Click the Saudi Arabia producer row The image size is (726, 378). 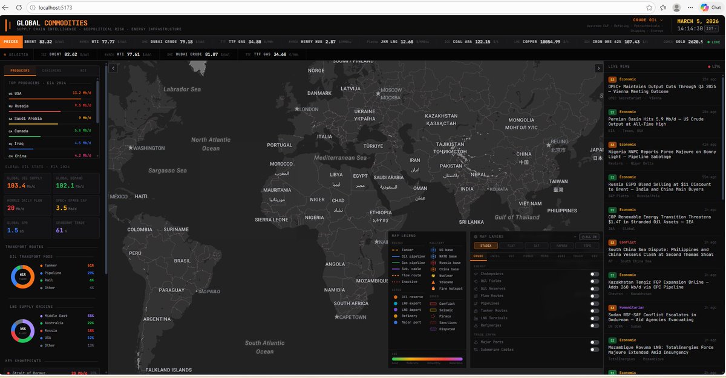[x=50, y=119]
